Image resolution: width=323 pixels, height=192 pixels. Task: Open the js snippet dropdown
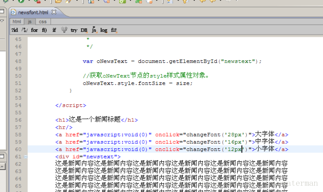click(94, 30)
